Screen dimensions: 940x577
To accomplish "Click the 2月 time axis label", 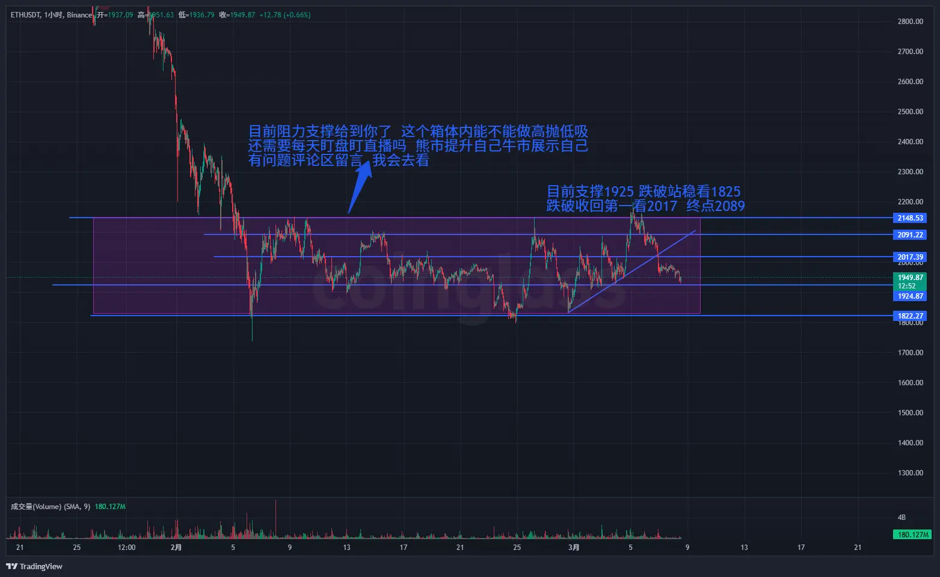I will coord(176,548).
